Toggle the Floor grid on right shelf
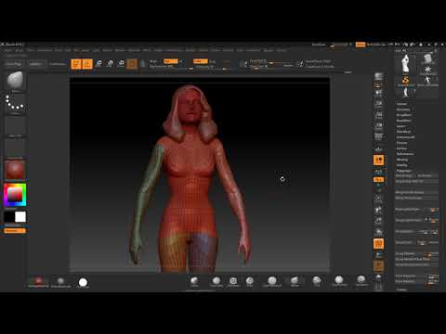This screenshot has width=446, height=334. pyautogui.click(x=378, y=149)
